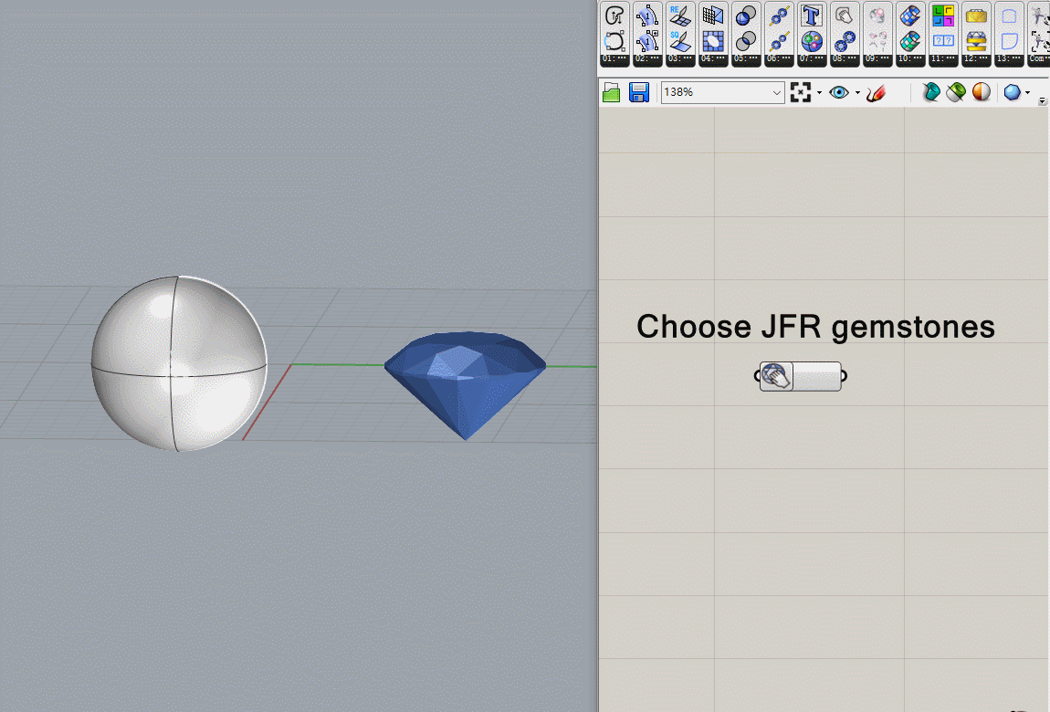Select the blue grid with oval hole icon
Image resolution: width=1050 pixels, height=712 pixels.
pos(712,41)
